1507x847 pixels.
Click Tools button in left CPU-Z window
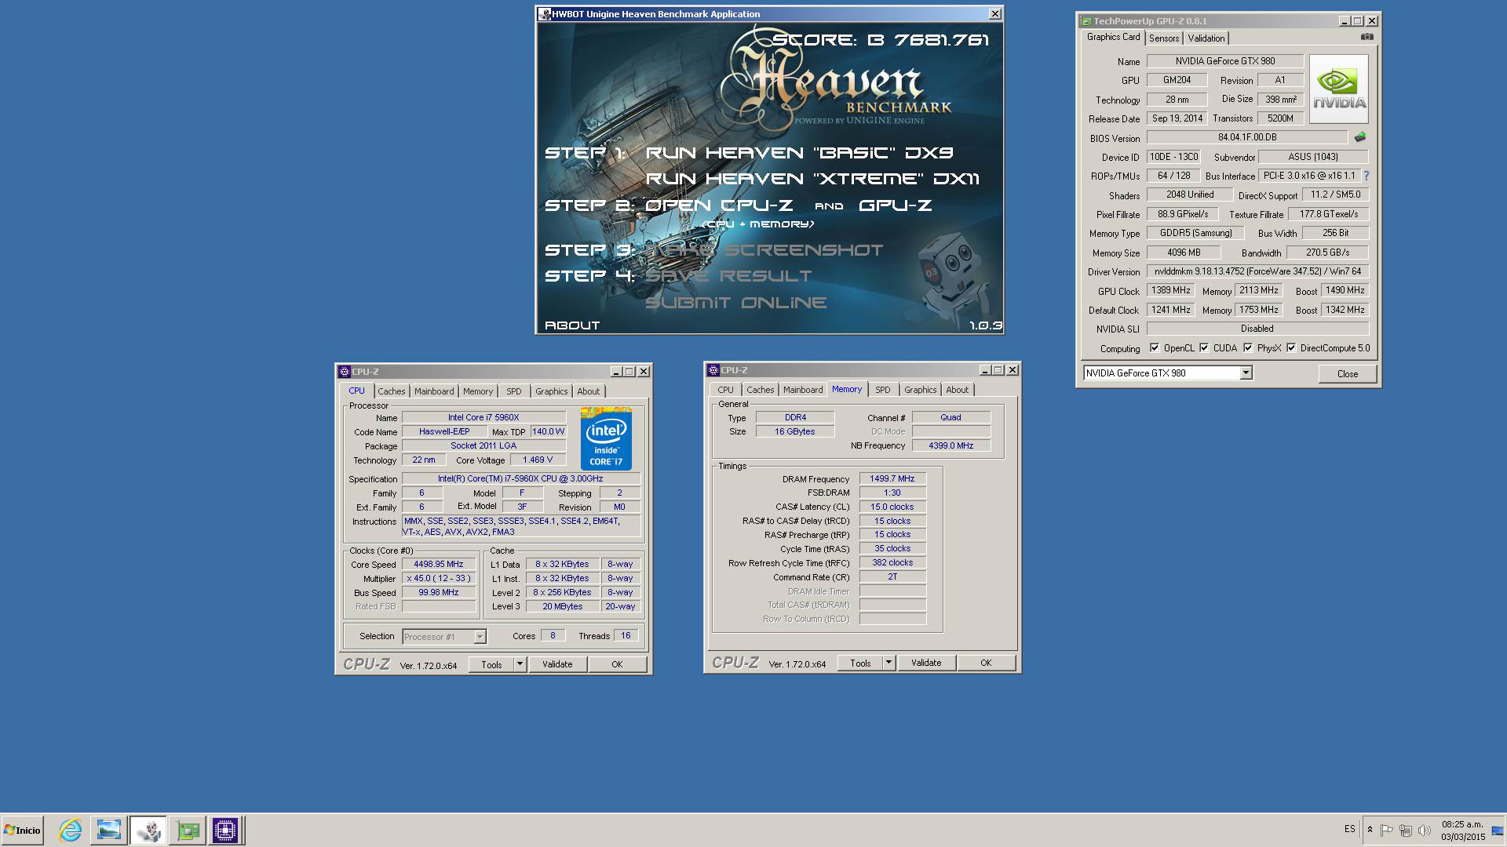492,664
